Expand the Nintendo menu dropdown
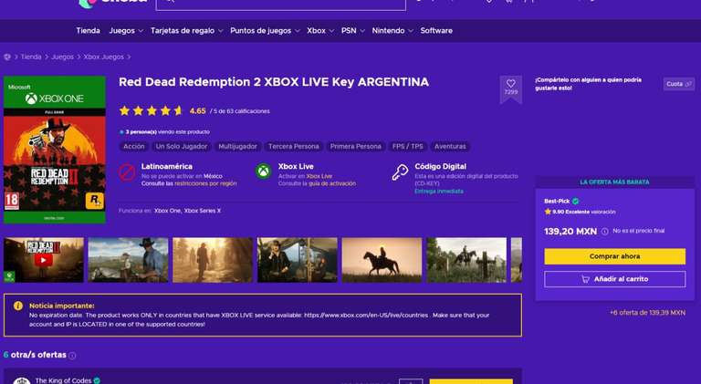The image size is (701, 384). (392, 30)
